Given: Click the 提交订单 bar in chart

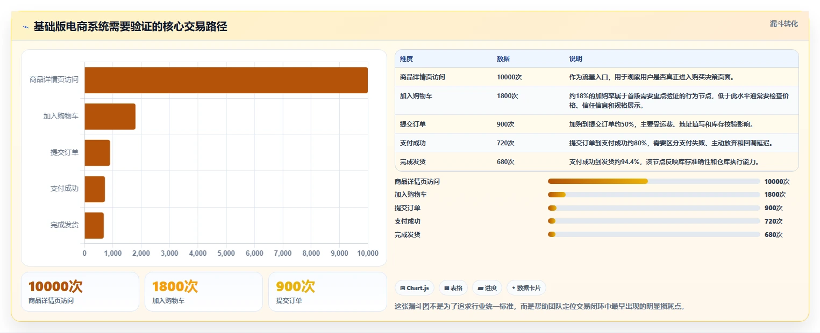Looking at the screenshot, I should point(97,153).
